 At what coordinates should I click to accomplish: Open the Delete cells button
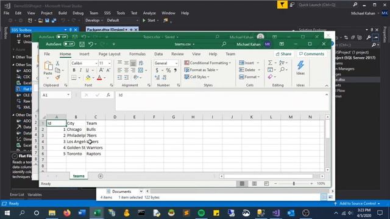tap(250, 70)
